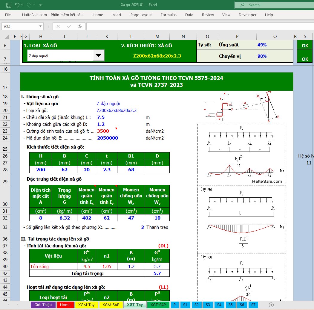Click the Enter formula checkmark icon
The image size is (314, 310).
[69, 26]
